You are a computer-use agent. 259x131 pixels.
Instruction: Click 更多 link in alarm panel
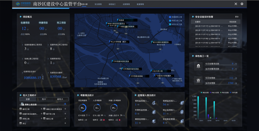click(237, 17)
